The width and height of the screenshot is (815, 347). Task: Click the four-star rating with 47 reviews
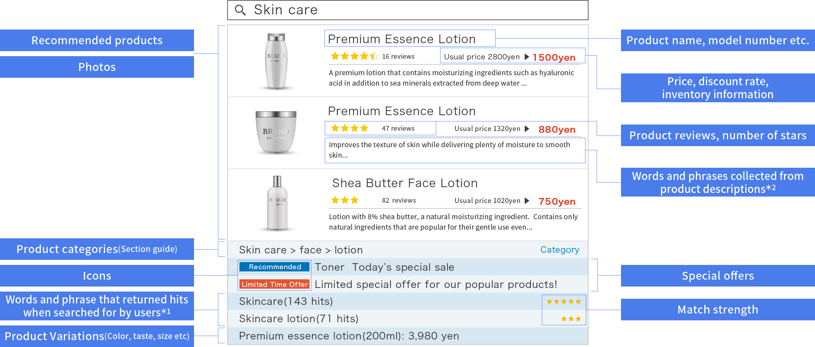point(349,128)
